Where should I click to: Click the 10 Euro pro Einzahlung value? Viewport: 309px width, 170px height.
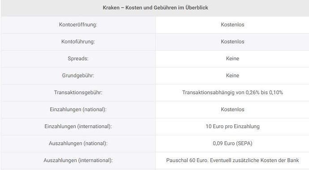tap(232, 126)
